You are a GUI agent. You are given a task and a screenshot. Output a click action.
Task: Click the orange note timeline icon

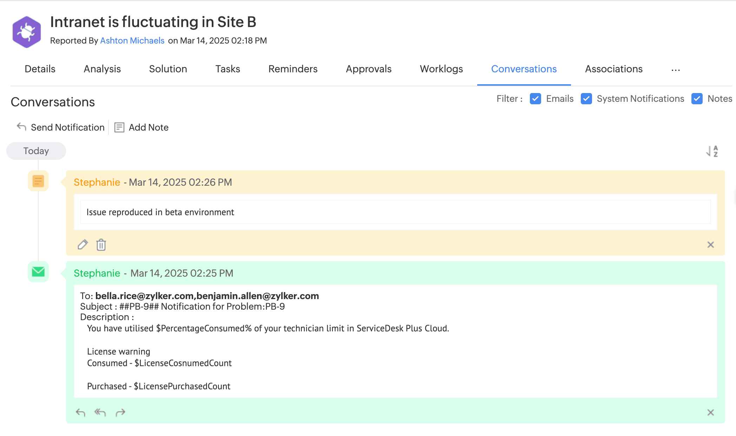point(38,181)
